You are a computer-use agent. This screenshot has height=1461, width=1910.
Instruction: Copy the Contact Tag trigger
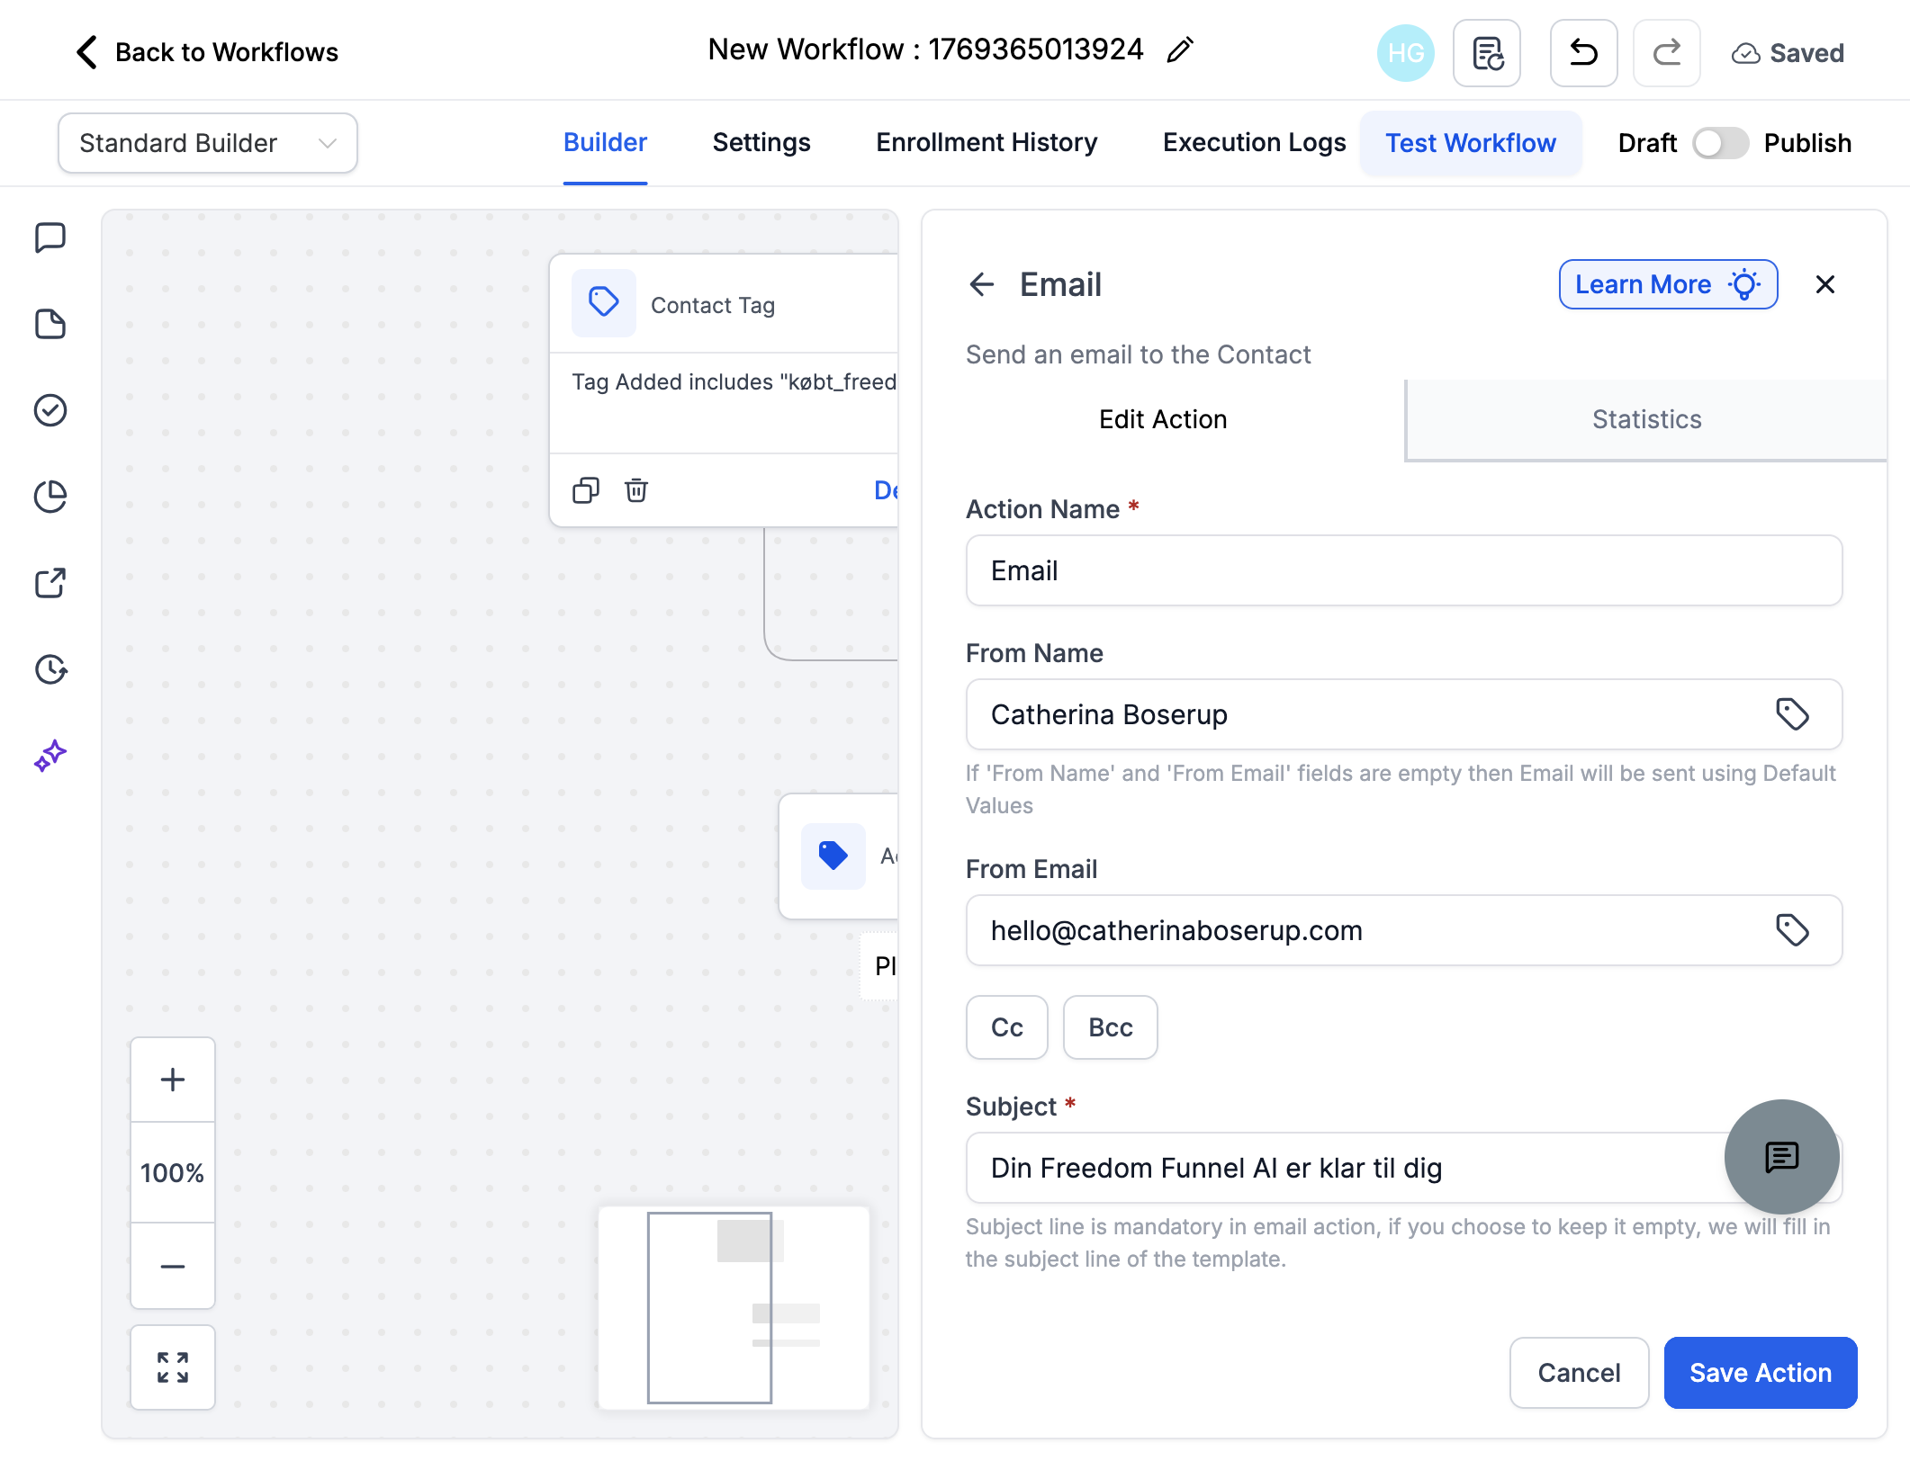[x=586, y=490]
